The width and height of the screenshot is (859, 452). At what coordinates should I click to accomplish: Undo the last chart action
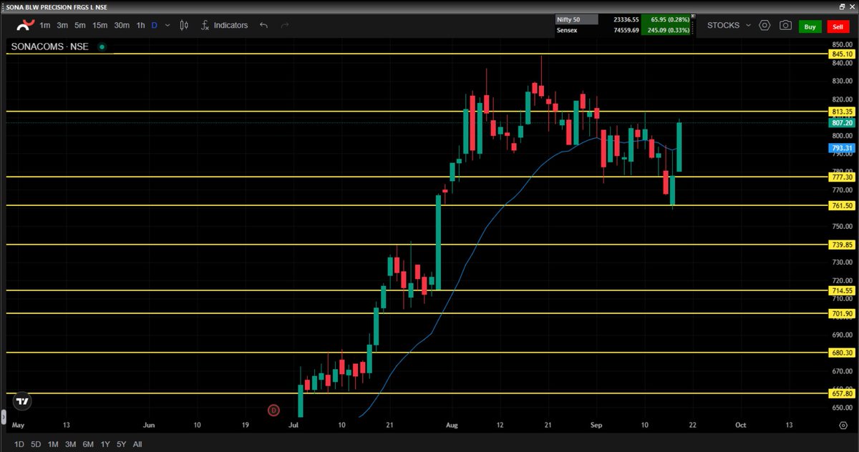(263, 25)
